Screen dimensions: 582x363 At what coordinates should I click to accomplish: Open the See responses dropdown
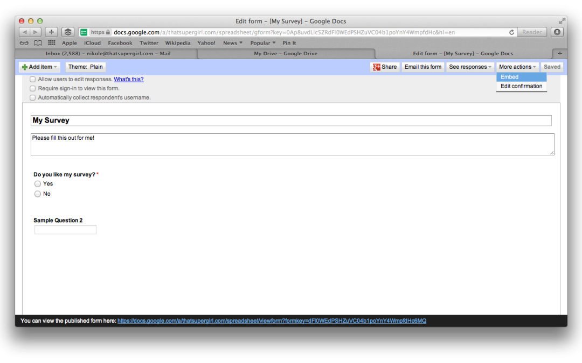pyautogui.click(x=470, y=67)
